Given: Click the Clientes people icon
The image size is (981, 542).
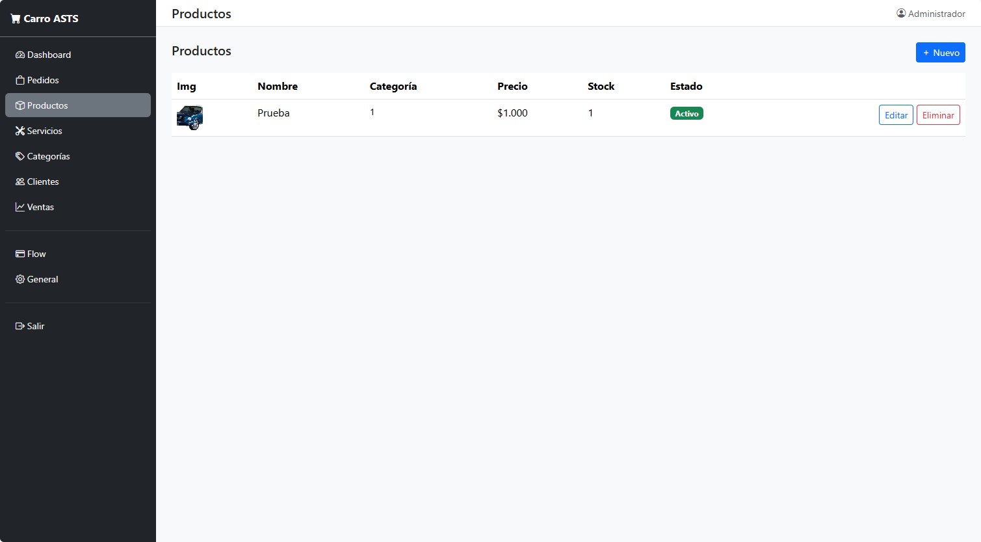Looking at the screenshot, I should (x=20, y=182).
